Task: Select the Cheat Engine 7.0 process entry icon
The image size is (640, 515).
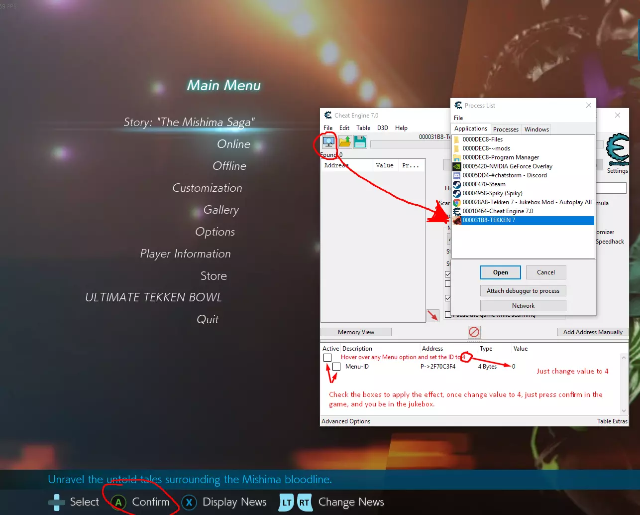Action: tap(457, 211)
